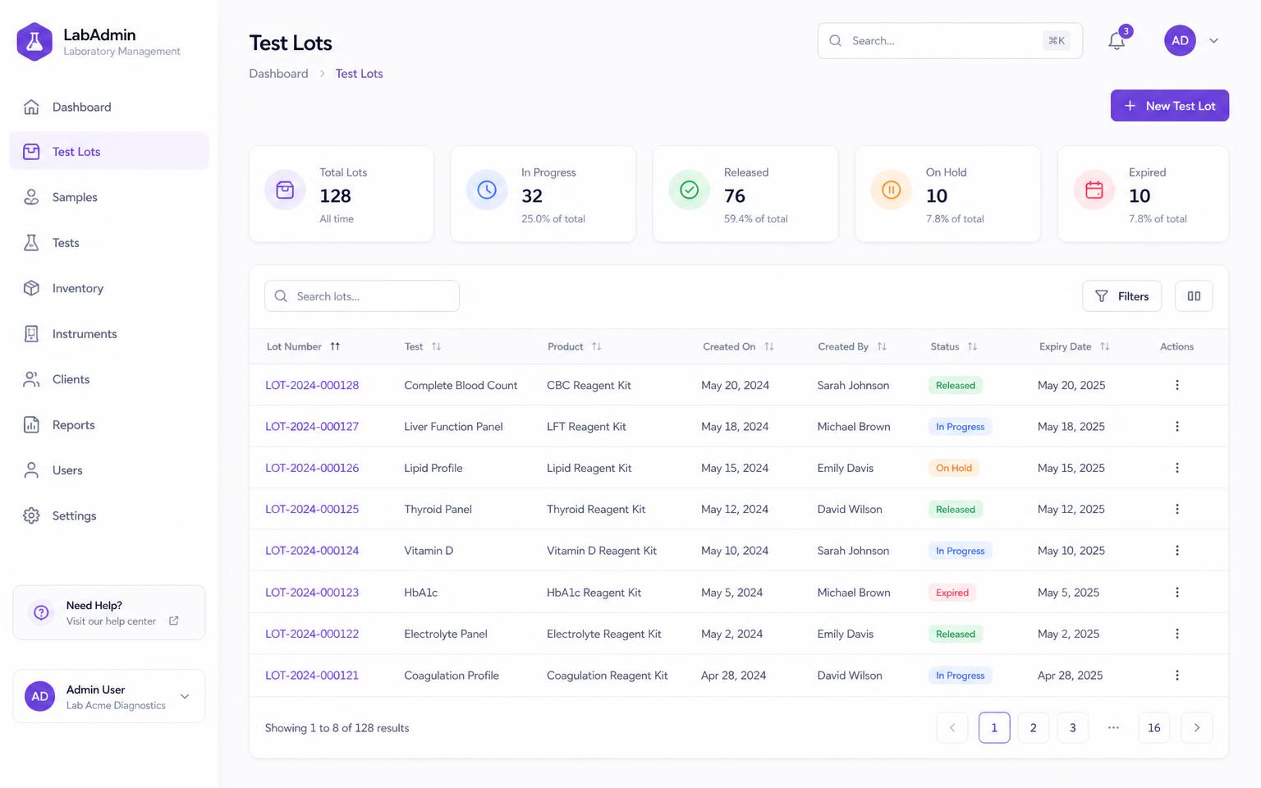
Task: Open Settings in the sidebar
Action: pyautogui.click(x=109, y=515)
